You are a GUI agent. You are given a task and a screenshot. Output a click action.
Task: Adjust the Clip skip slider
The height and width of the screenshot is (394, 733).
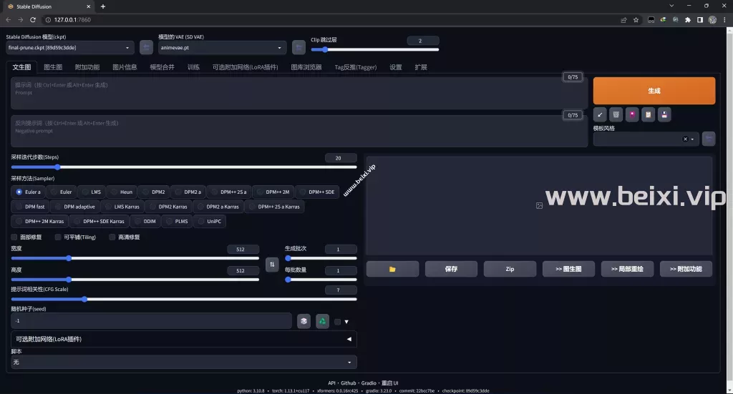375,49
